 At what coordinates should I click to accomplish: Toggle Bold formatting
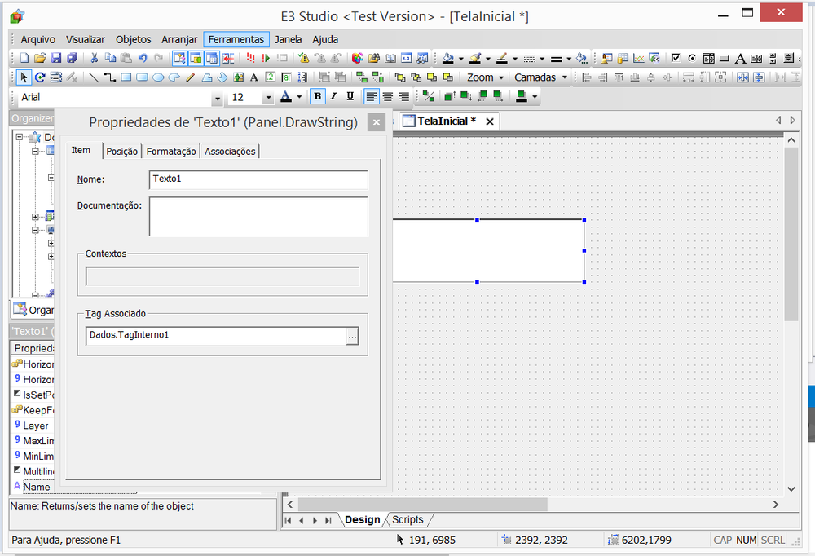tap(318, 96)
